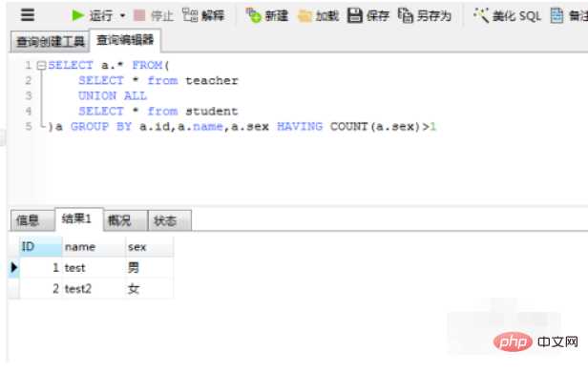Click the 新建 label

pos(277,16)
